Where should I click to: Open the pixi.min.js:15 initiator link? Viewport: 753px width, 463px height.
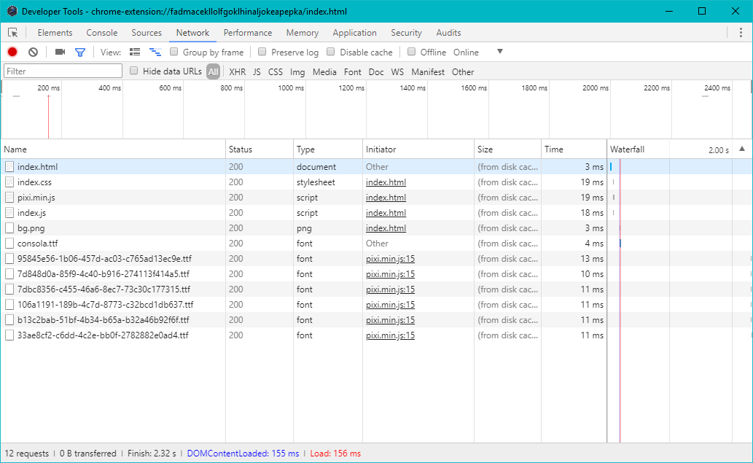tap(390, 258)
